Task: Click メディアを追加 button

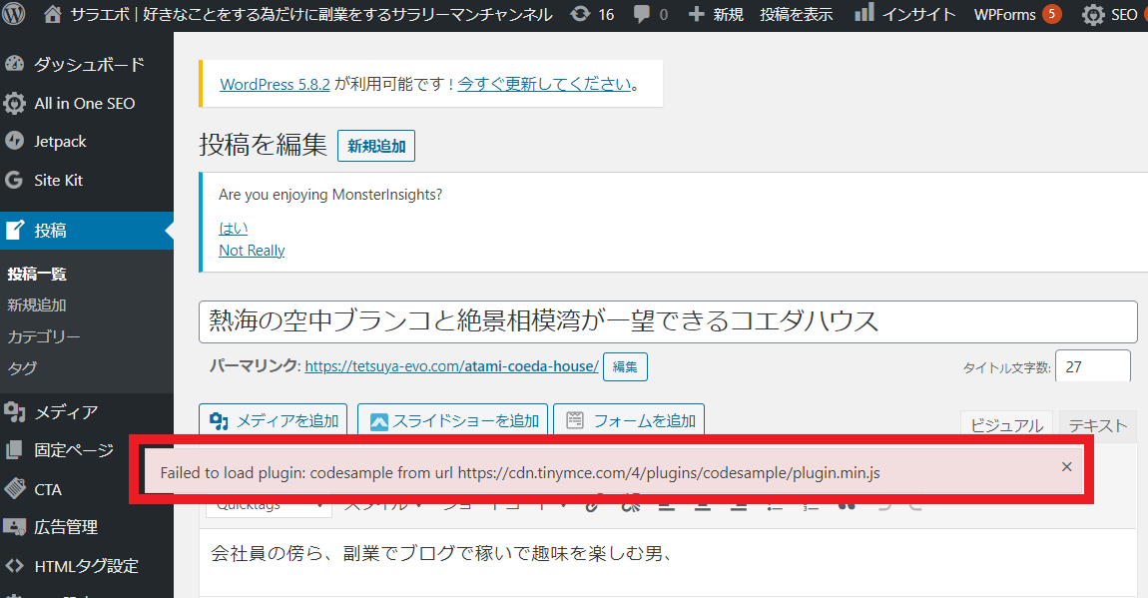Action: point(274,421)
